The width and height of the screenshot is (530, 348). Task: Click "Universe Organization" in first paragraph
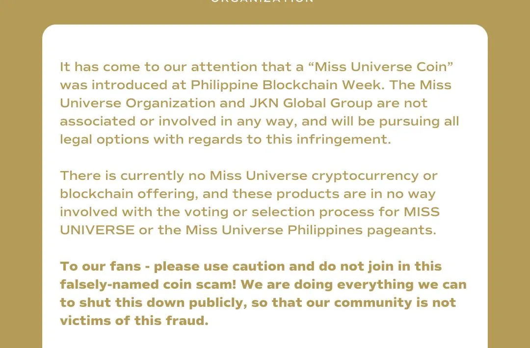tap(137, 103)
